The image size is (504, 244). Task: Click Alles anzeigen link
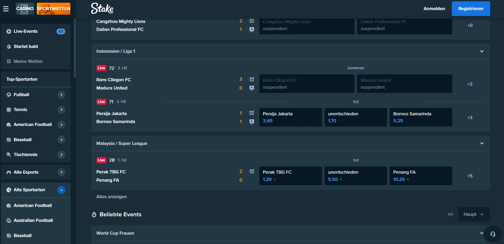pos(111,197)
